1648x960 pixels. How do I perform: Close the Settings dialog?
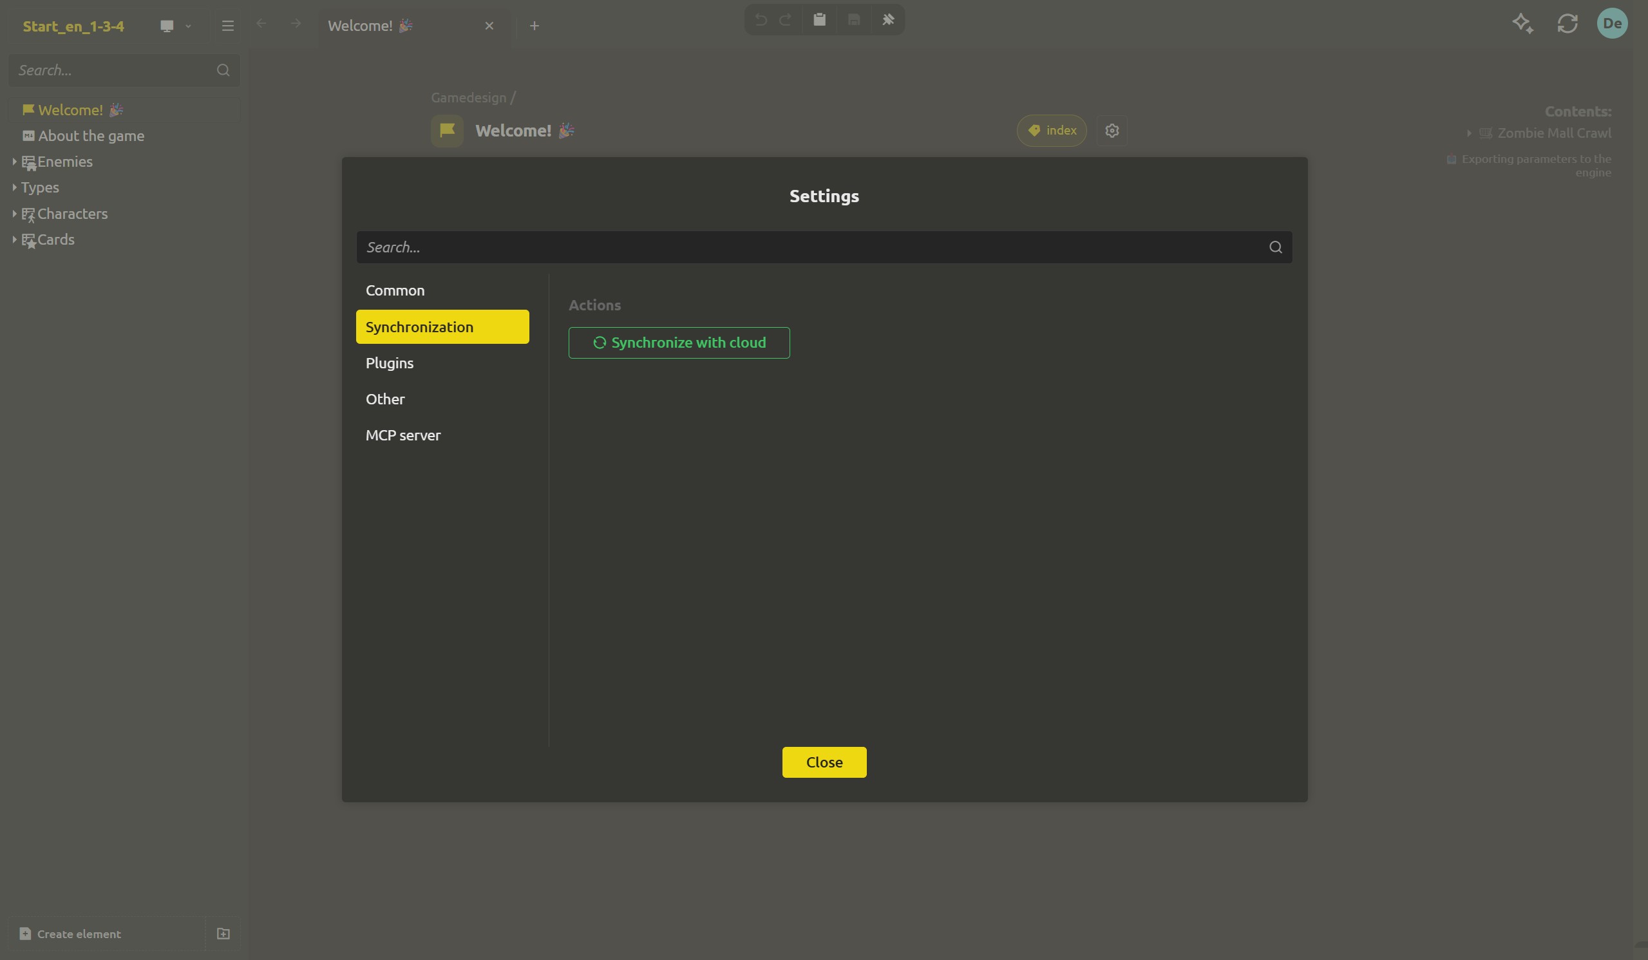pos(824,762)
